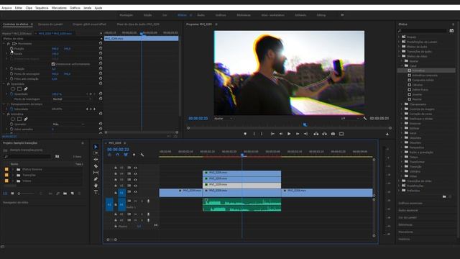The width and height of the screenshot is (460, 259).
Task: Select the Pen tool in timeline toolbar
Action: coord(96,179)
